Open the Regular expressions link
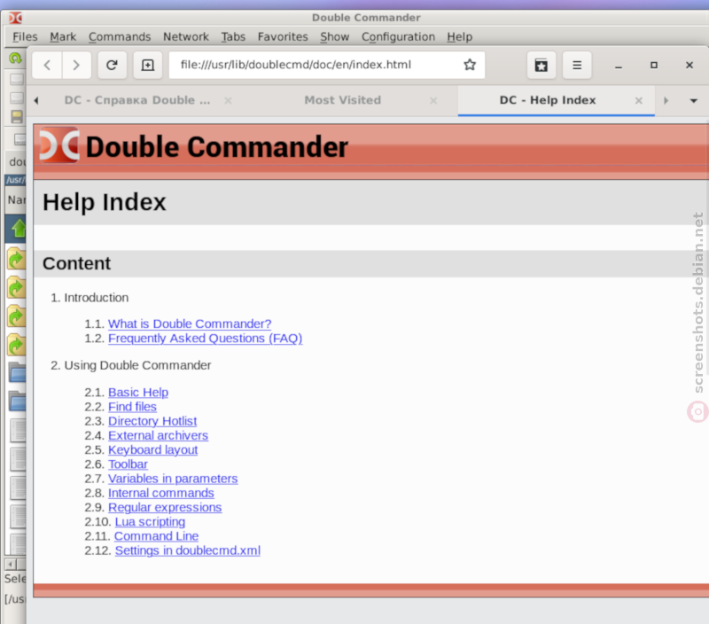The height and width of the screenshot is (624, 709). click(x=165, y=507)
